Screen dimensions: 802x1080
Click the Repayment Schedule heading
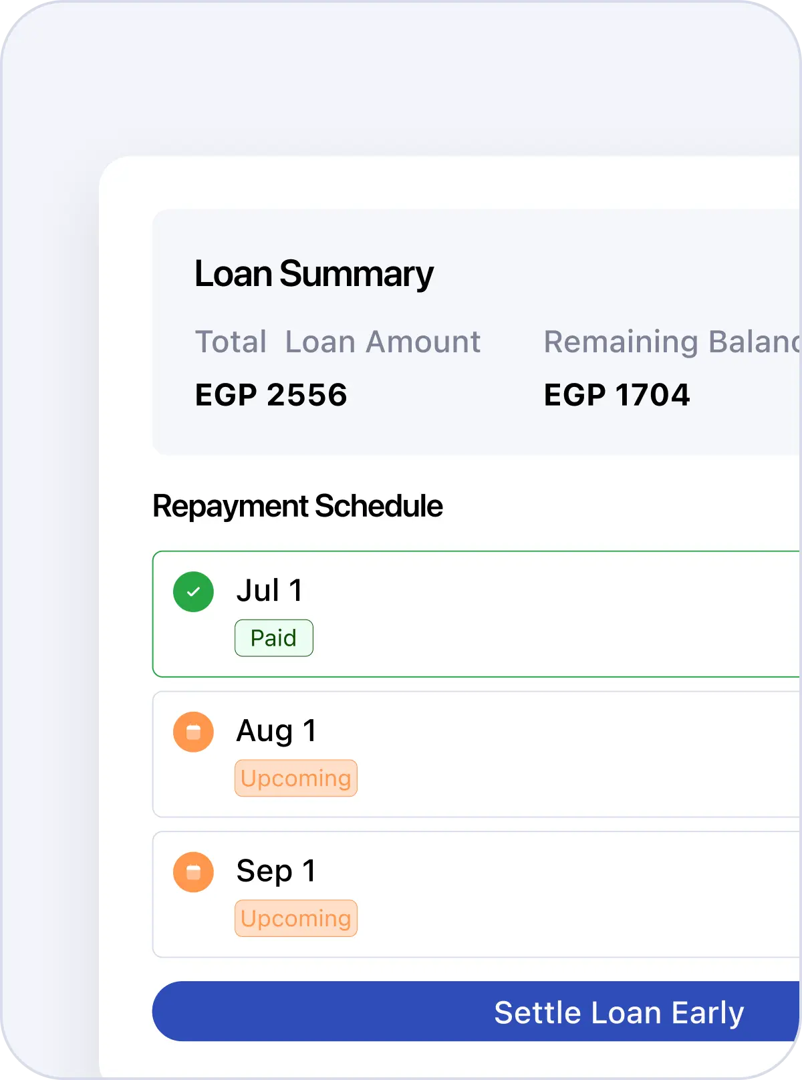point(297,506)
